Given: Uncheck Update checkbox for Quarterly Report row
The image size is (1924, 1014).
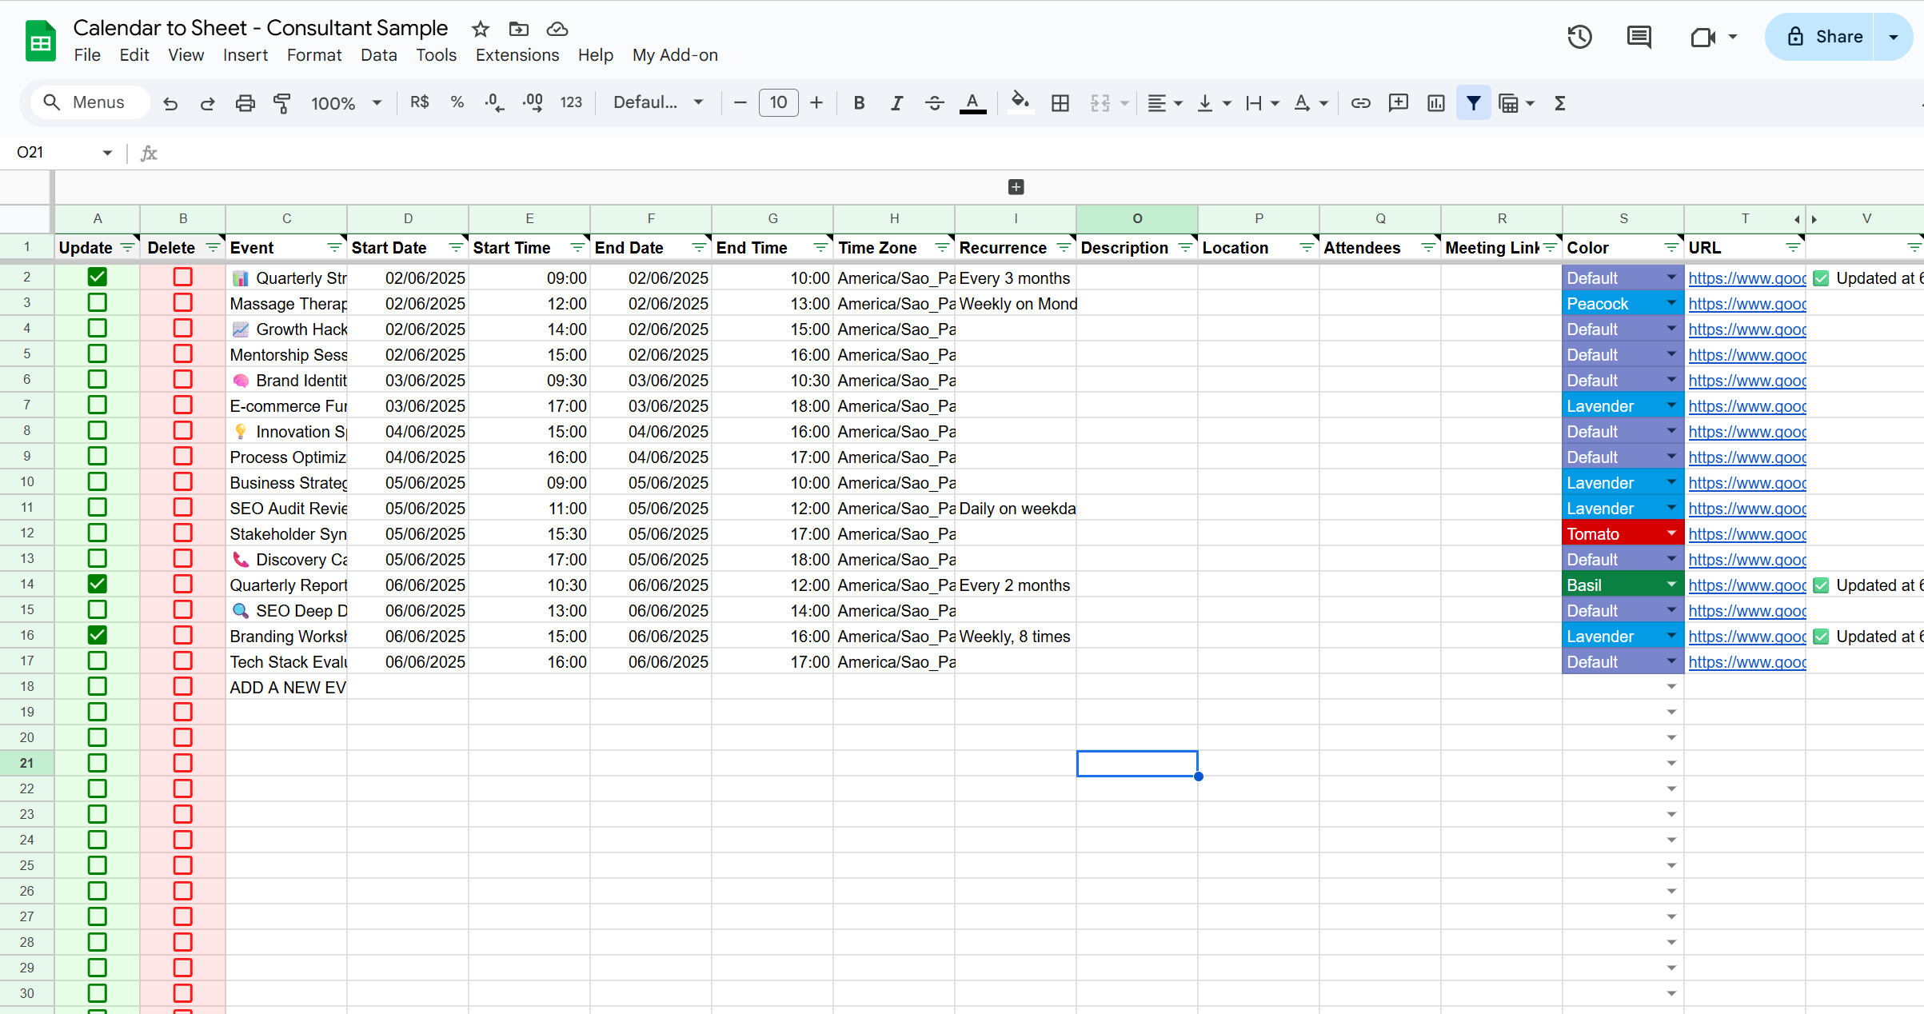Looking at the screenshot, I should click(98, 585).
